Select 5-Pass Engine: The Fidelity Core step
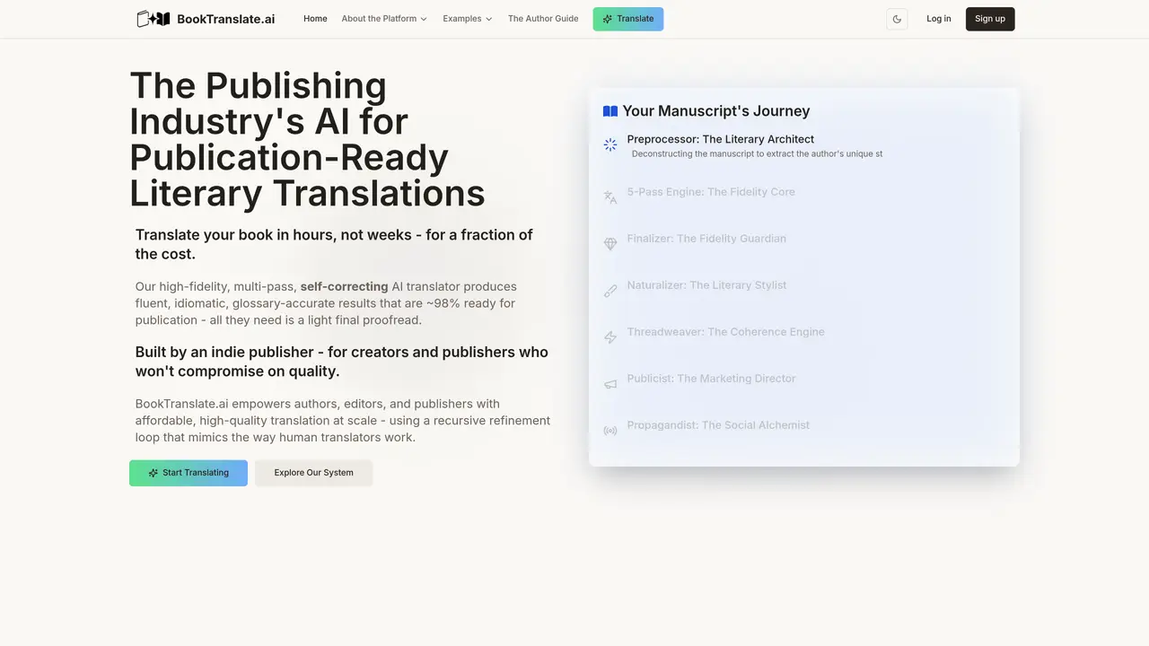This screenshot has width=1149, height=646. click(711, 192)
